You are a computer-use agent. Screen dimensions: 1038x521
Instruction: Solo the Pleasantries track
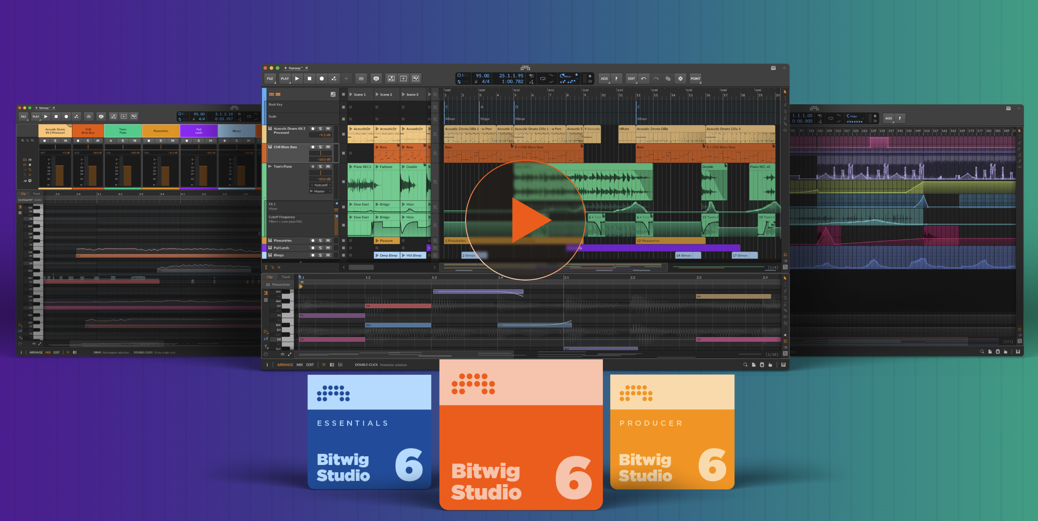click(320, 240)
